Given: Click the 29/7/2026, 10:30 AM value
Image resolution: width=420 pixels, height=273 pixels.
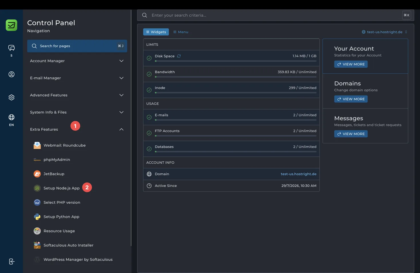Looking at the screenshot, I should [299, 186].
